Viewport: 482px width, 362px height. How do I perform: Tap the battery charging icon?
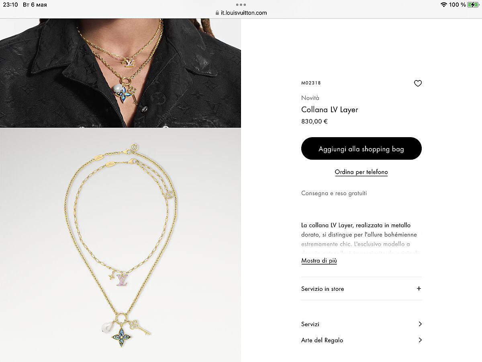pyautogui.click(x=473, y=5)
